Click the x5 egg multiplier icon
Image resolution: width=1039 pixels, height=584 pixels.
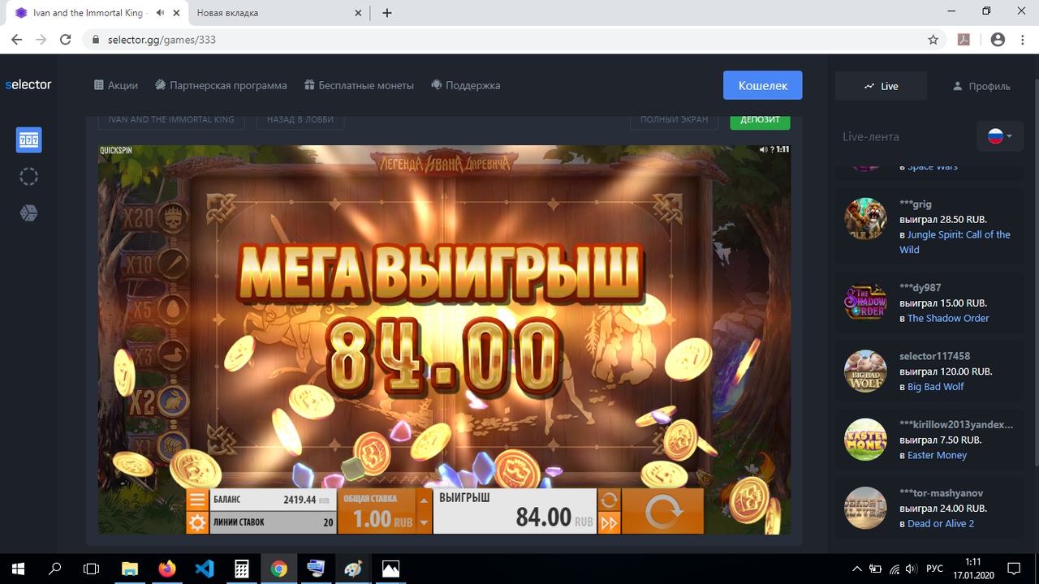(173, 308)
